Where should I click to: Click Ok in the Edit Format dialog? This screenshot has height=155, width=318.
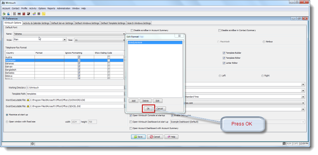pyautogui.click(x=148, y=109)
